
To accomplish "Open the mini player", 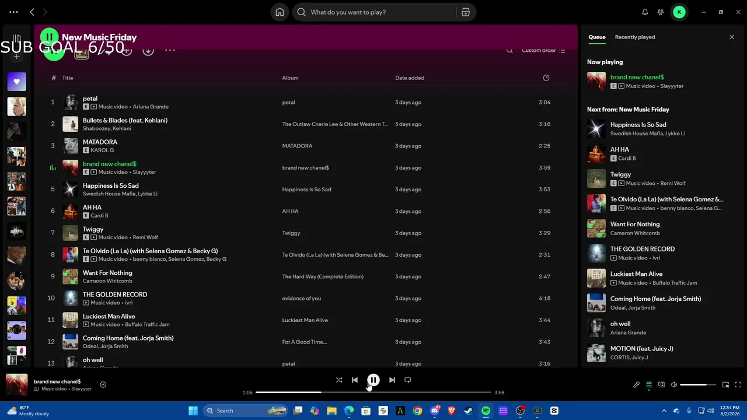I will click(x=726, y=385).
